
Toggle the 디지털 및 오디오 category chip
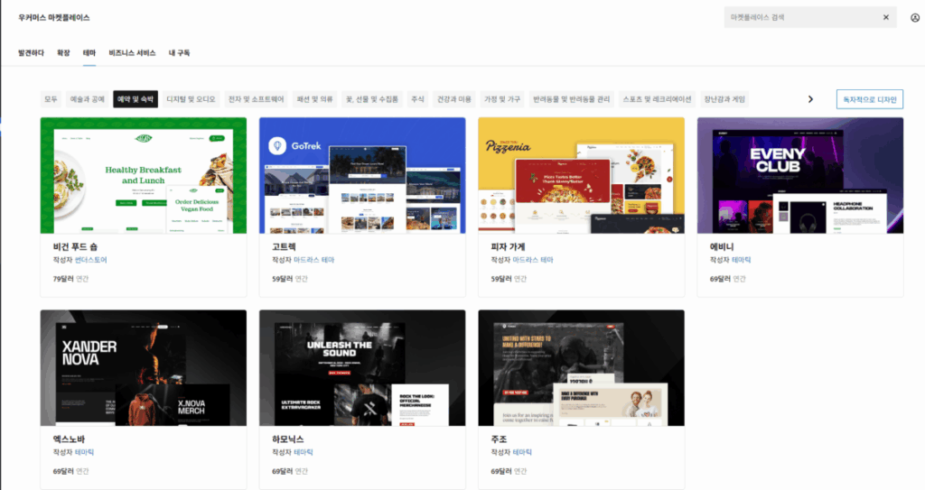pyautogui.click(x=191, y=99)
